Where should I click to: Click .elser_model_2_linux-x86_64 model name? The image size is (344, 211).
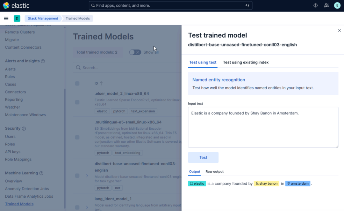pos(122,93)
